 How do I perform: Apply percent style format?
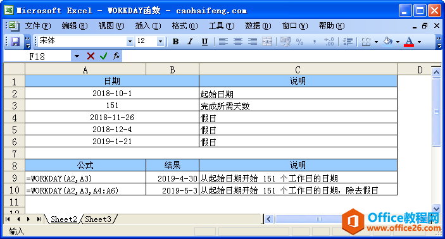pyautogui.click(x=299, y=42)
